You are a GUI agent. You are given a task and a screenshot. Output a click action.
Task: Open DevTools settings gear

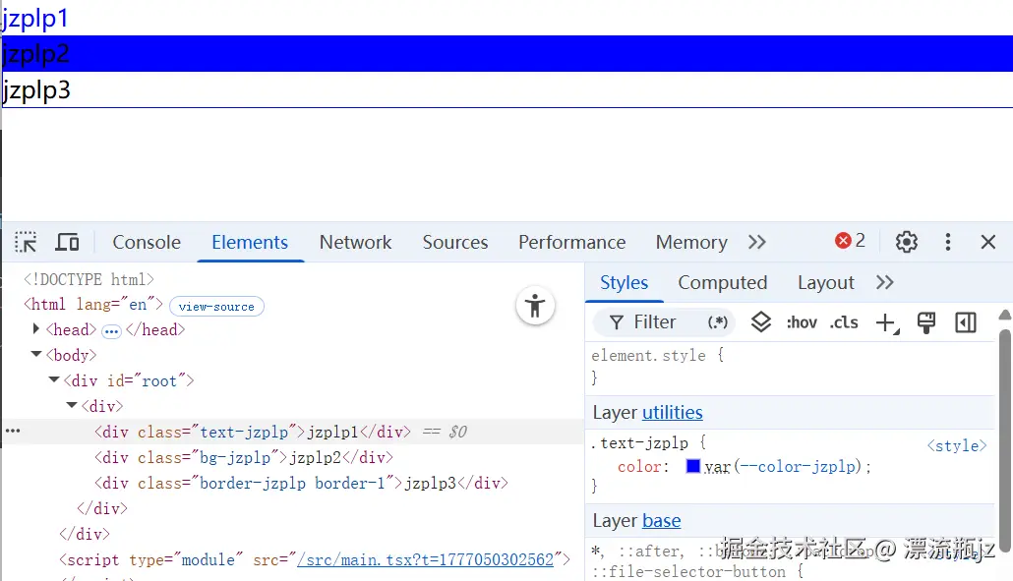pos(907,242)
